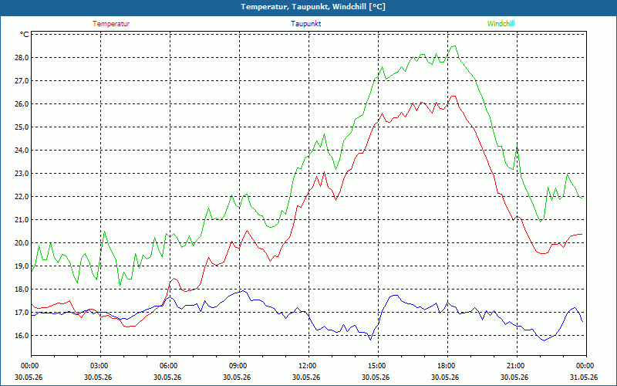617x386 pixels.
Task: Click the chart title Temperatur, Taupunkt, Windchill
Action: [313, 7]
